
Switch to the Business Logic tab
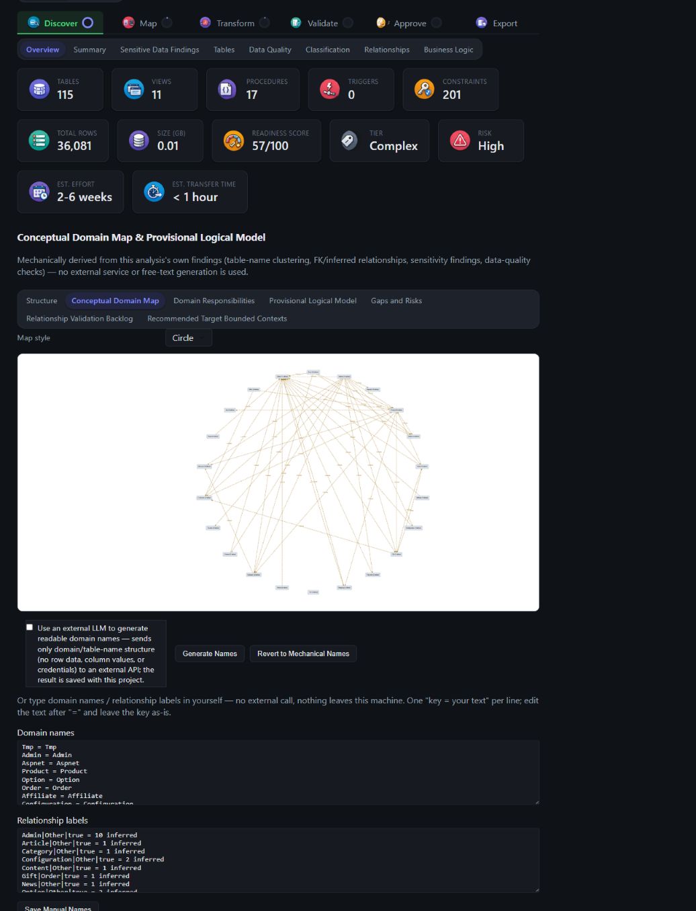pyautogui.click(x=448, y=50)
